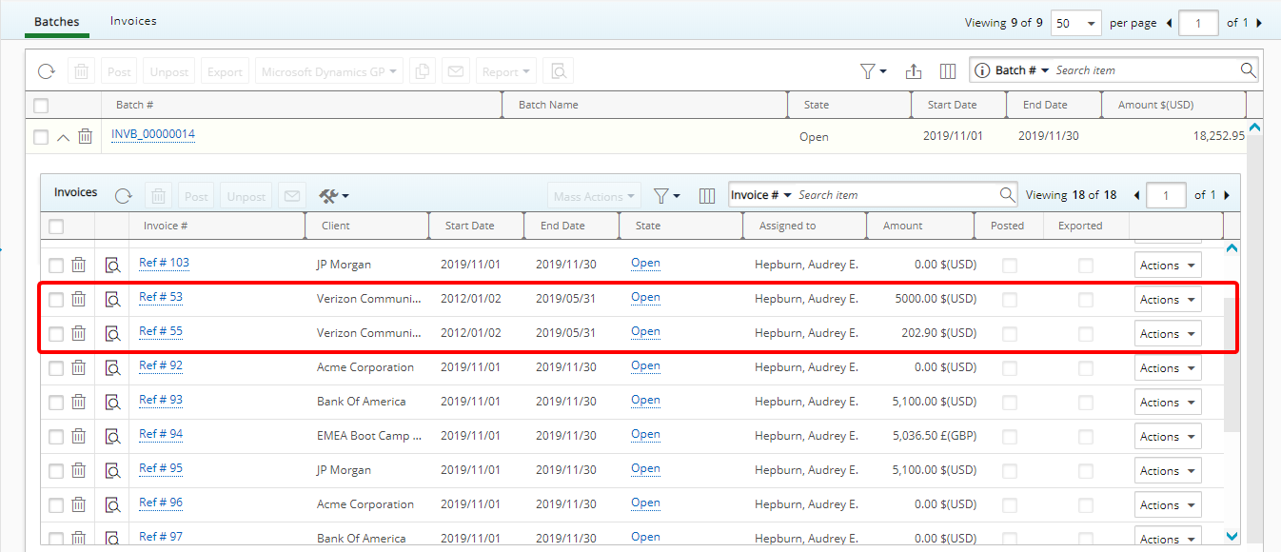
Task: Check the box for invoice Ref # 55
Action: click(x=56, y=334)
